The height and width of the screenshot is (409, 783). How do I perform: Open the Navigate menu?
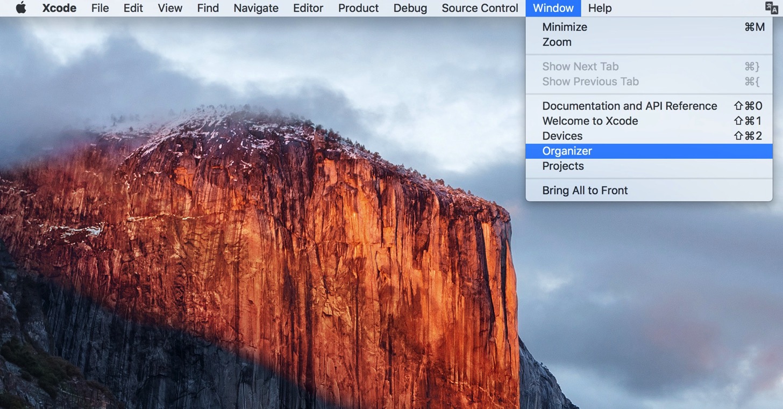(x=256, y=8)
